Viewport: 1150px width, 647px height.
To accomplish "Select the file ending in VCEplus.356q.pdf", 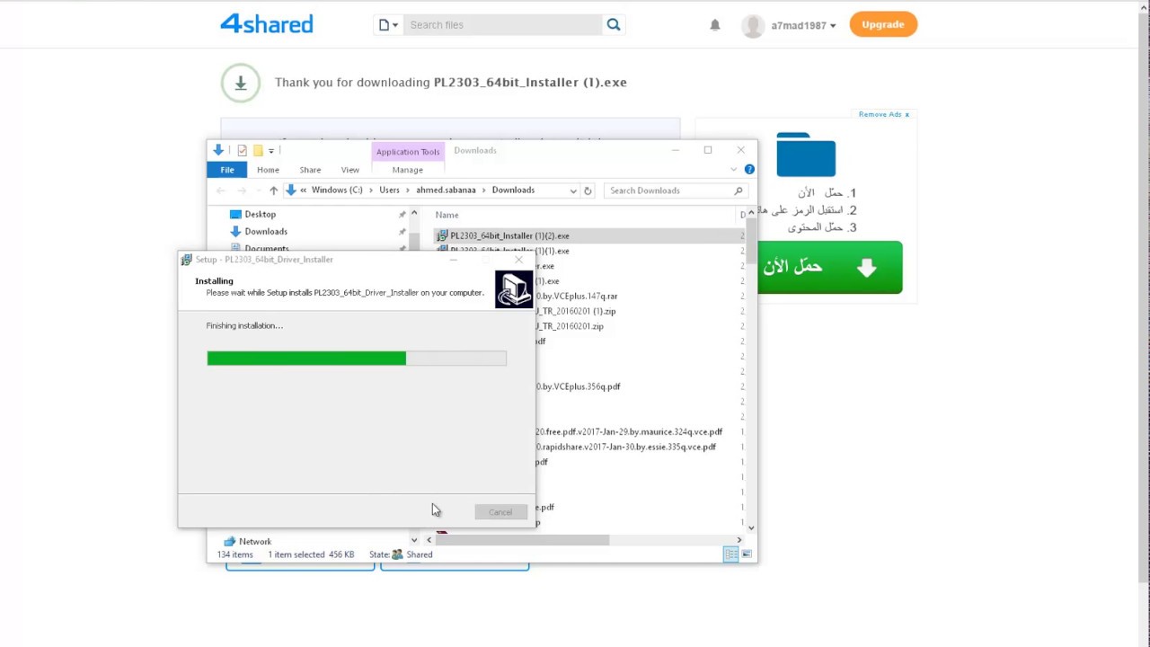I will click(x=579, y=386).
